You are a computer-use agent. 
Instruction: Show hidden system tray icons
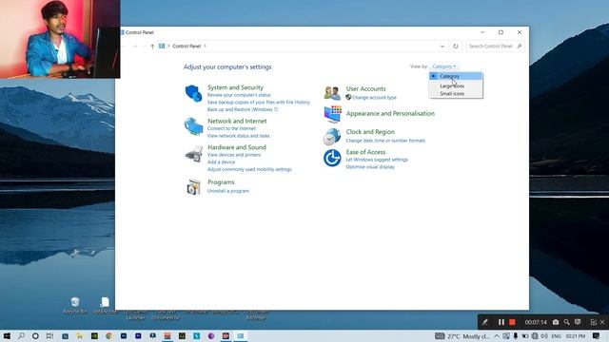coord(497,336)
